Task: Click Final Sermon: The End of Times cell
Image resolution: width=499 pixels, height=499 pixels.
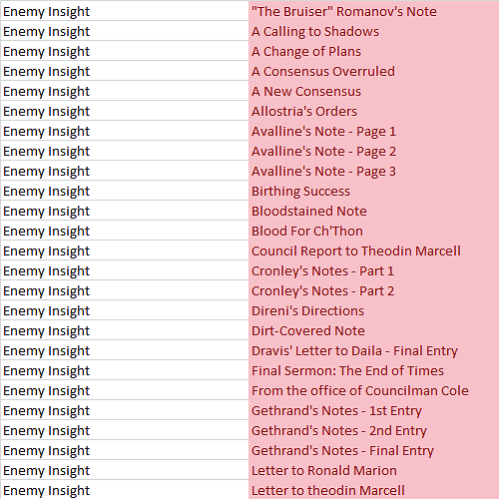Action: pyautogui.click(x=373, y=370)
